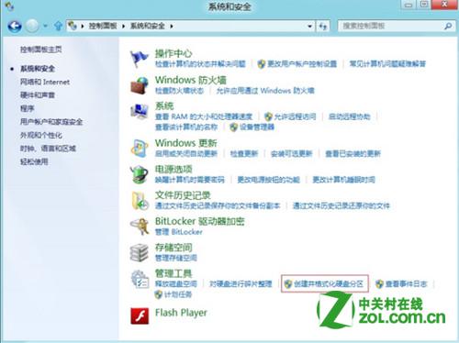This screenshot has width=459, height=343.
Task: Select 控制面板 breadcrumb in address bar
Action: pos(103,27)
